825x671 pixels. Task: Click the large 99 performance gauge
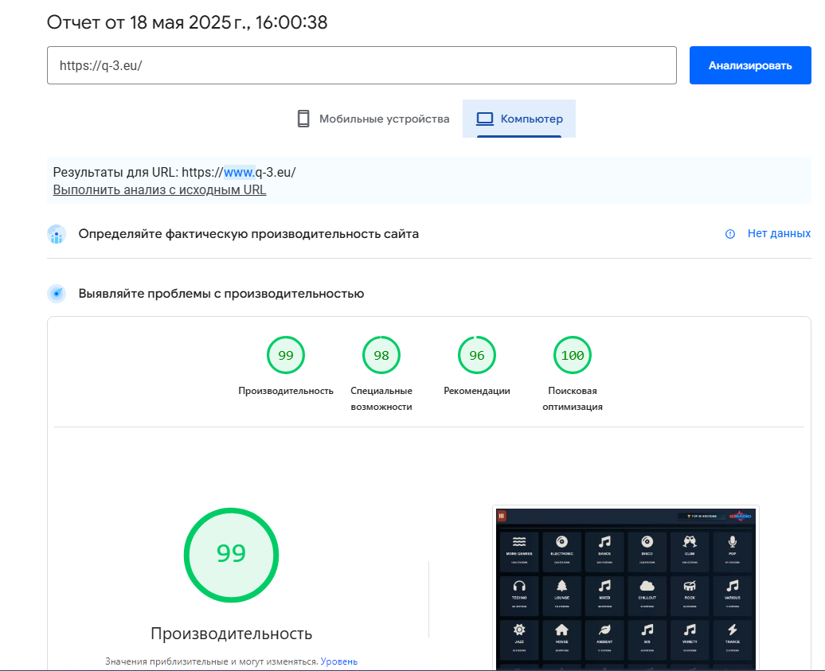pyautogui.click(x=232, y=555)
